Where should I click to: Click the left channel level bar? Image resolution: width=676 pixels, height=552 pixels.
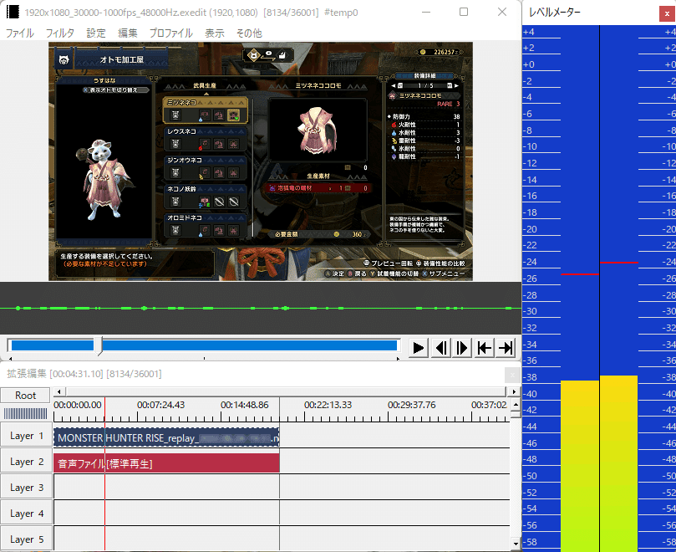[x=580, y=466]
